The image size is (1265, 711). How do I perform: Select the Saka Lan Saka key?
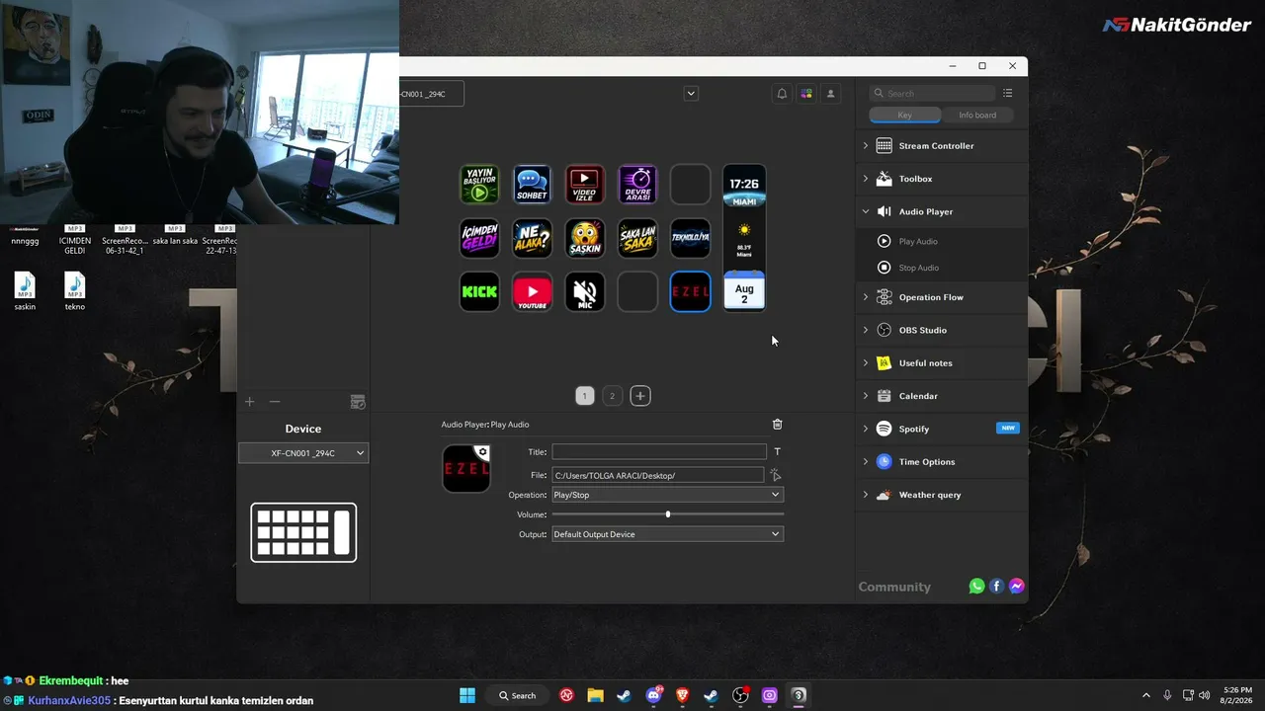click(637, 238)
